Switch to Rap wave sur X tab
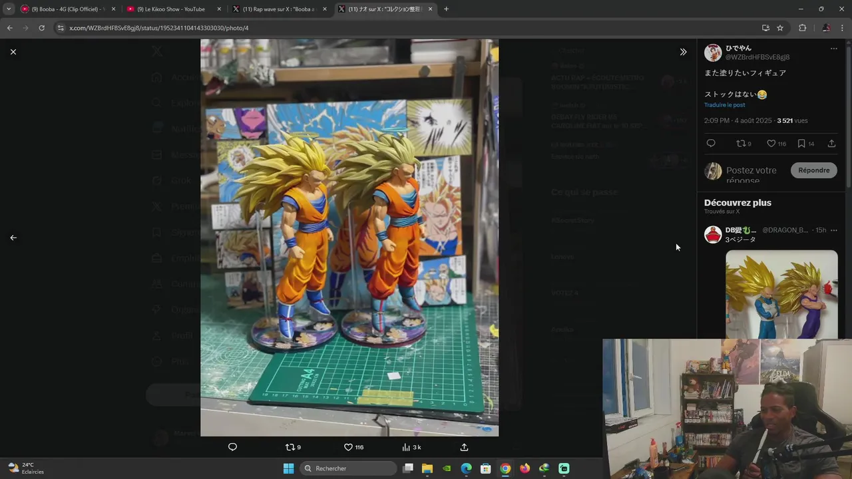 (279, 9)
